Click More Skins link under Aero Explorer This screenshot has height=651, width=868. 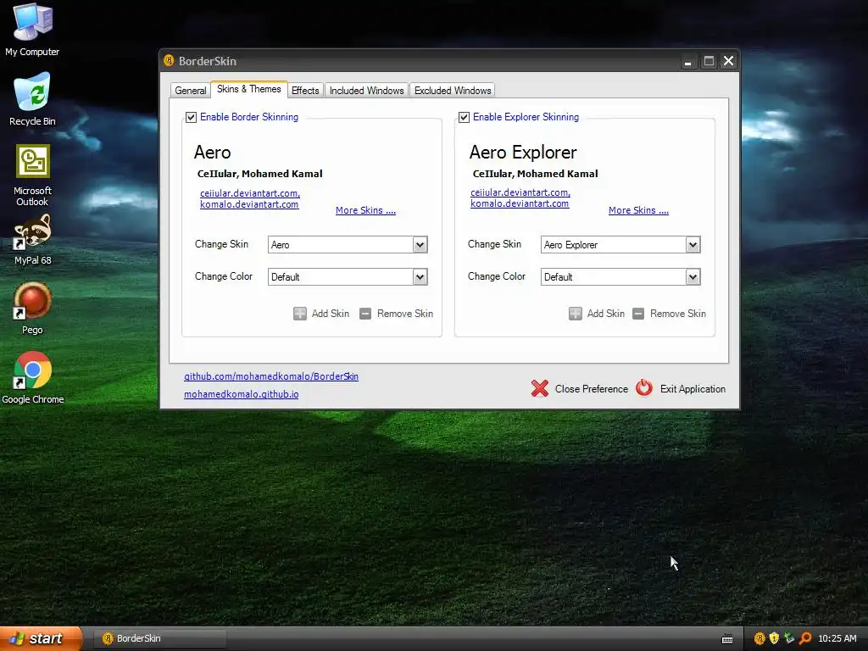[638, 210]
